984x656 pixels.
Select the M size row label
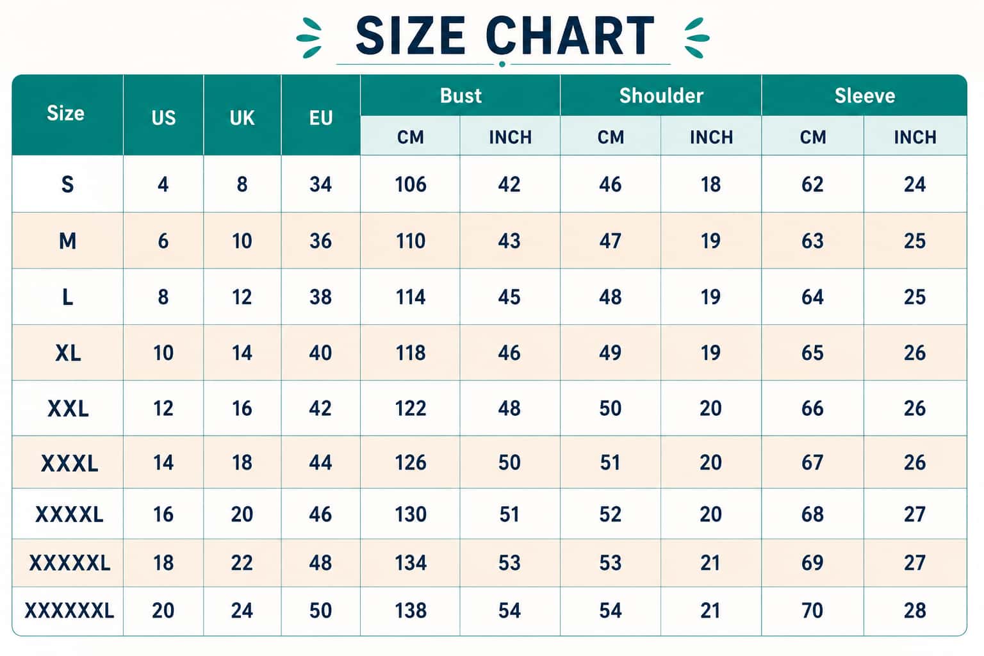(67, 241)
